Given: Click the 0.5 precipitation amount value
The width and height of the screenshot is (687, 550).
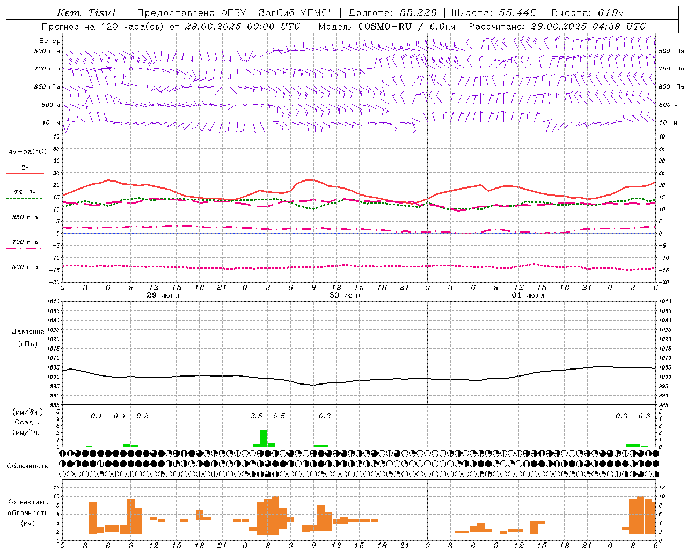Looking at the screenshot, I should click(279, 416).
